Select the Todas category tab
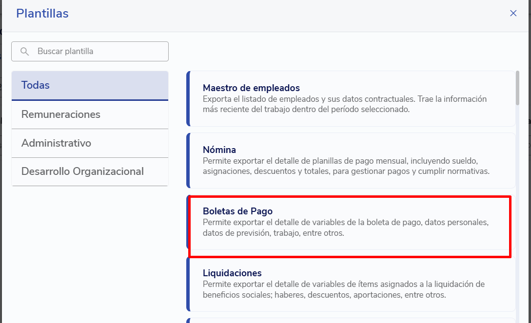Viewport: 531px width, 323px height. tap(90, 85)
